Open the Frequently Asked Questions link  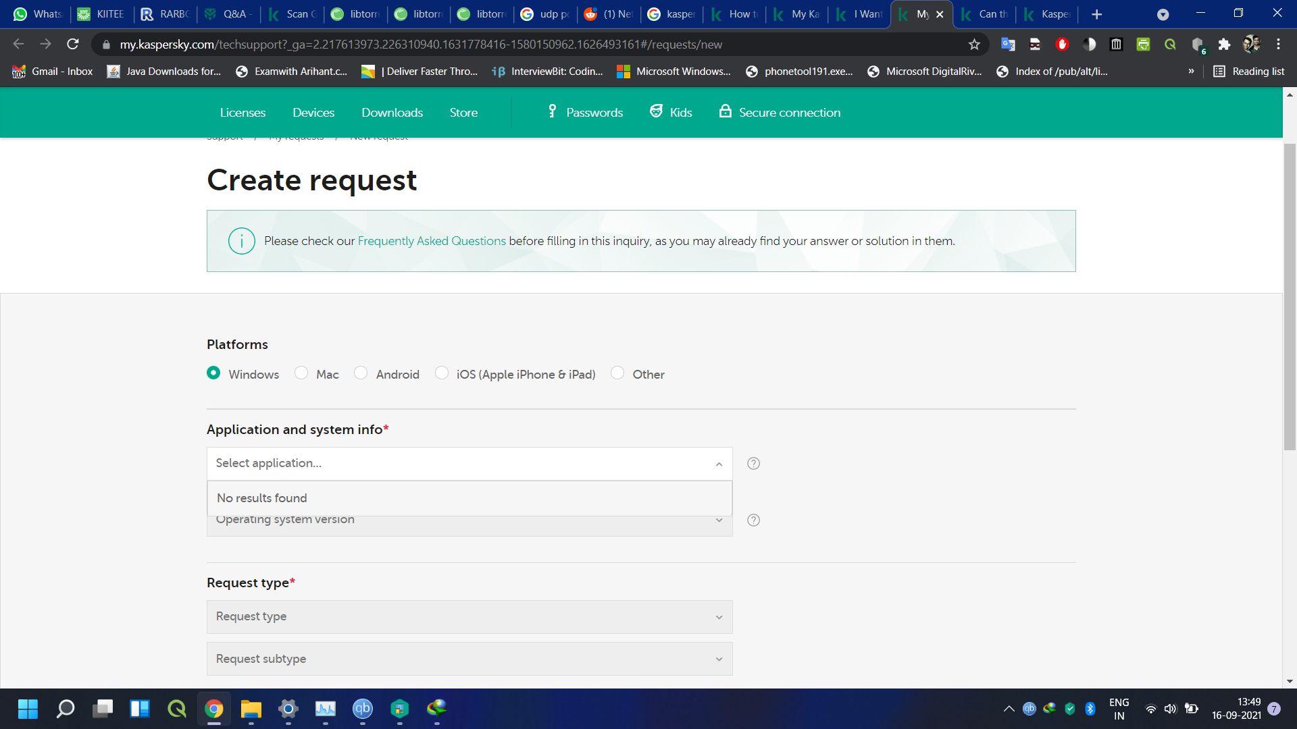pyautogui.click(x=432, y=241)
